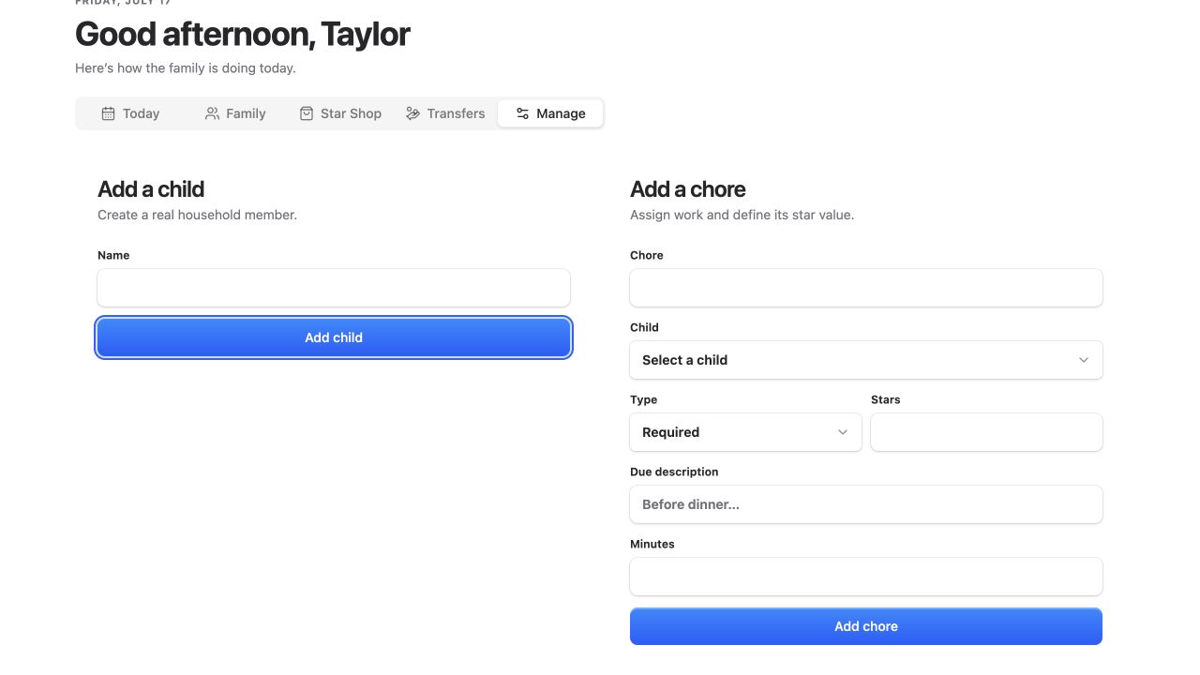Click the Transfers tab icon

pos(412,113)
